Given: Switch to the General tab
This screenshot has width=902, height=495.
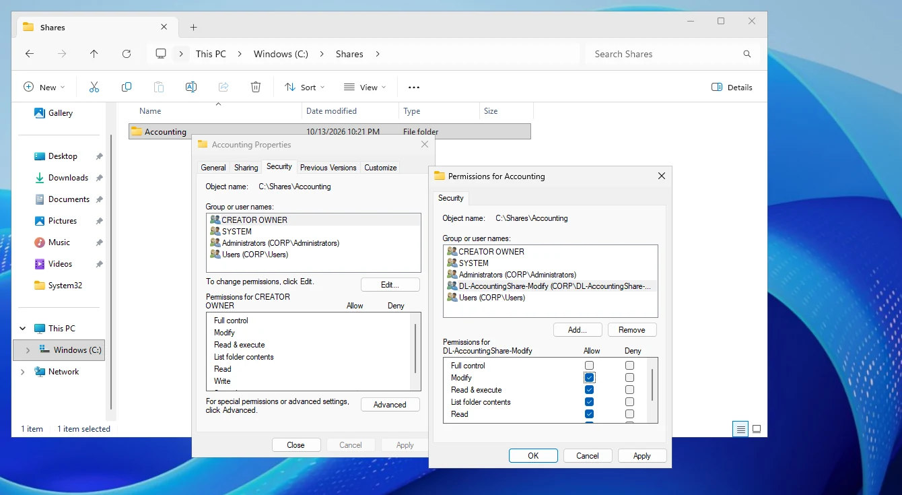Looking at the screenshot, I should tap(213, 168).
